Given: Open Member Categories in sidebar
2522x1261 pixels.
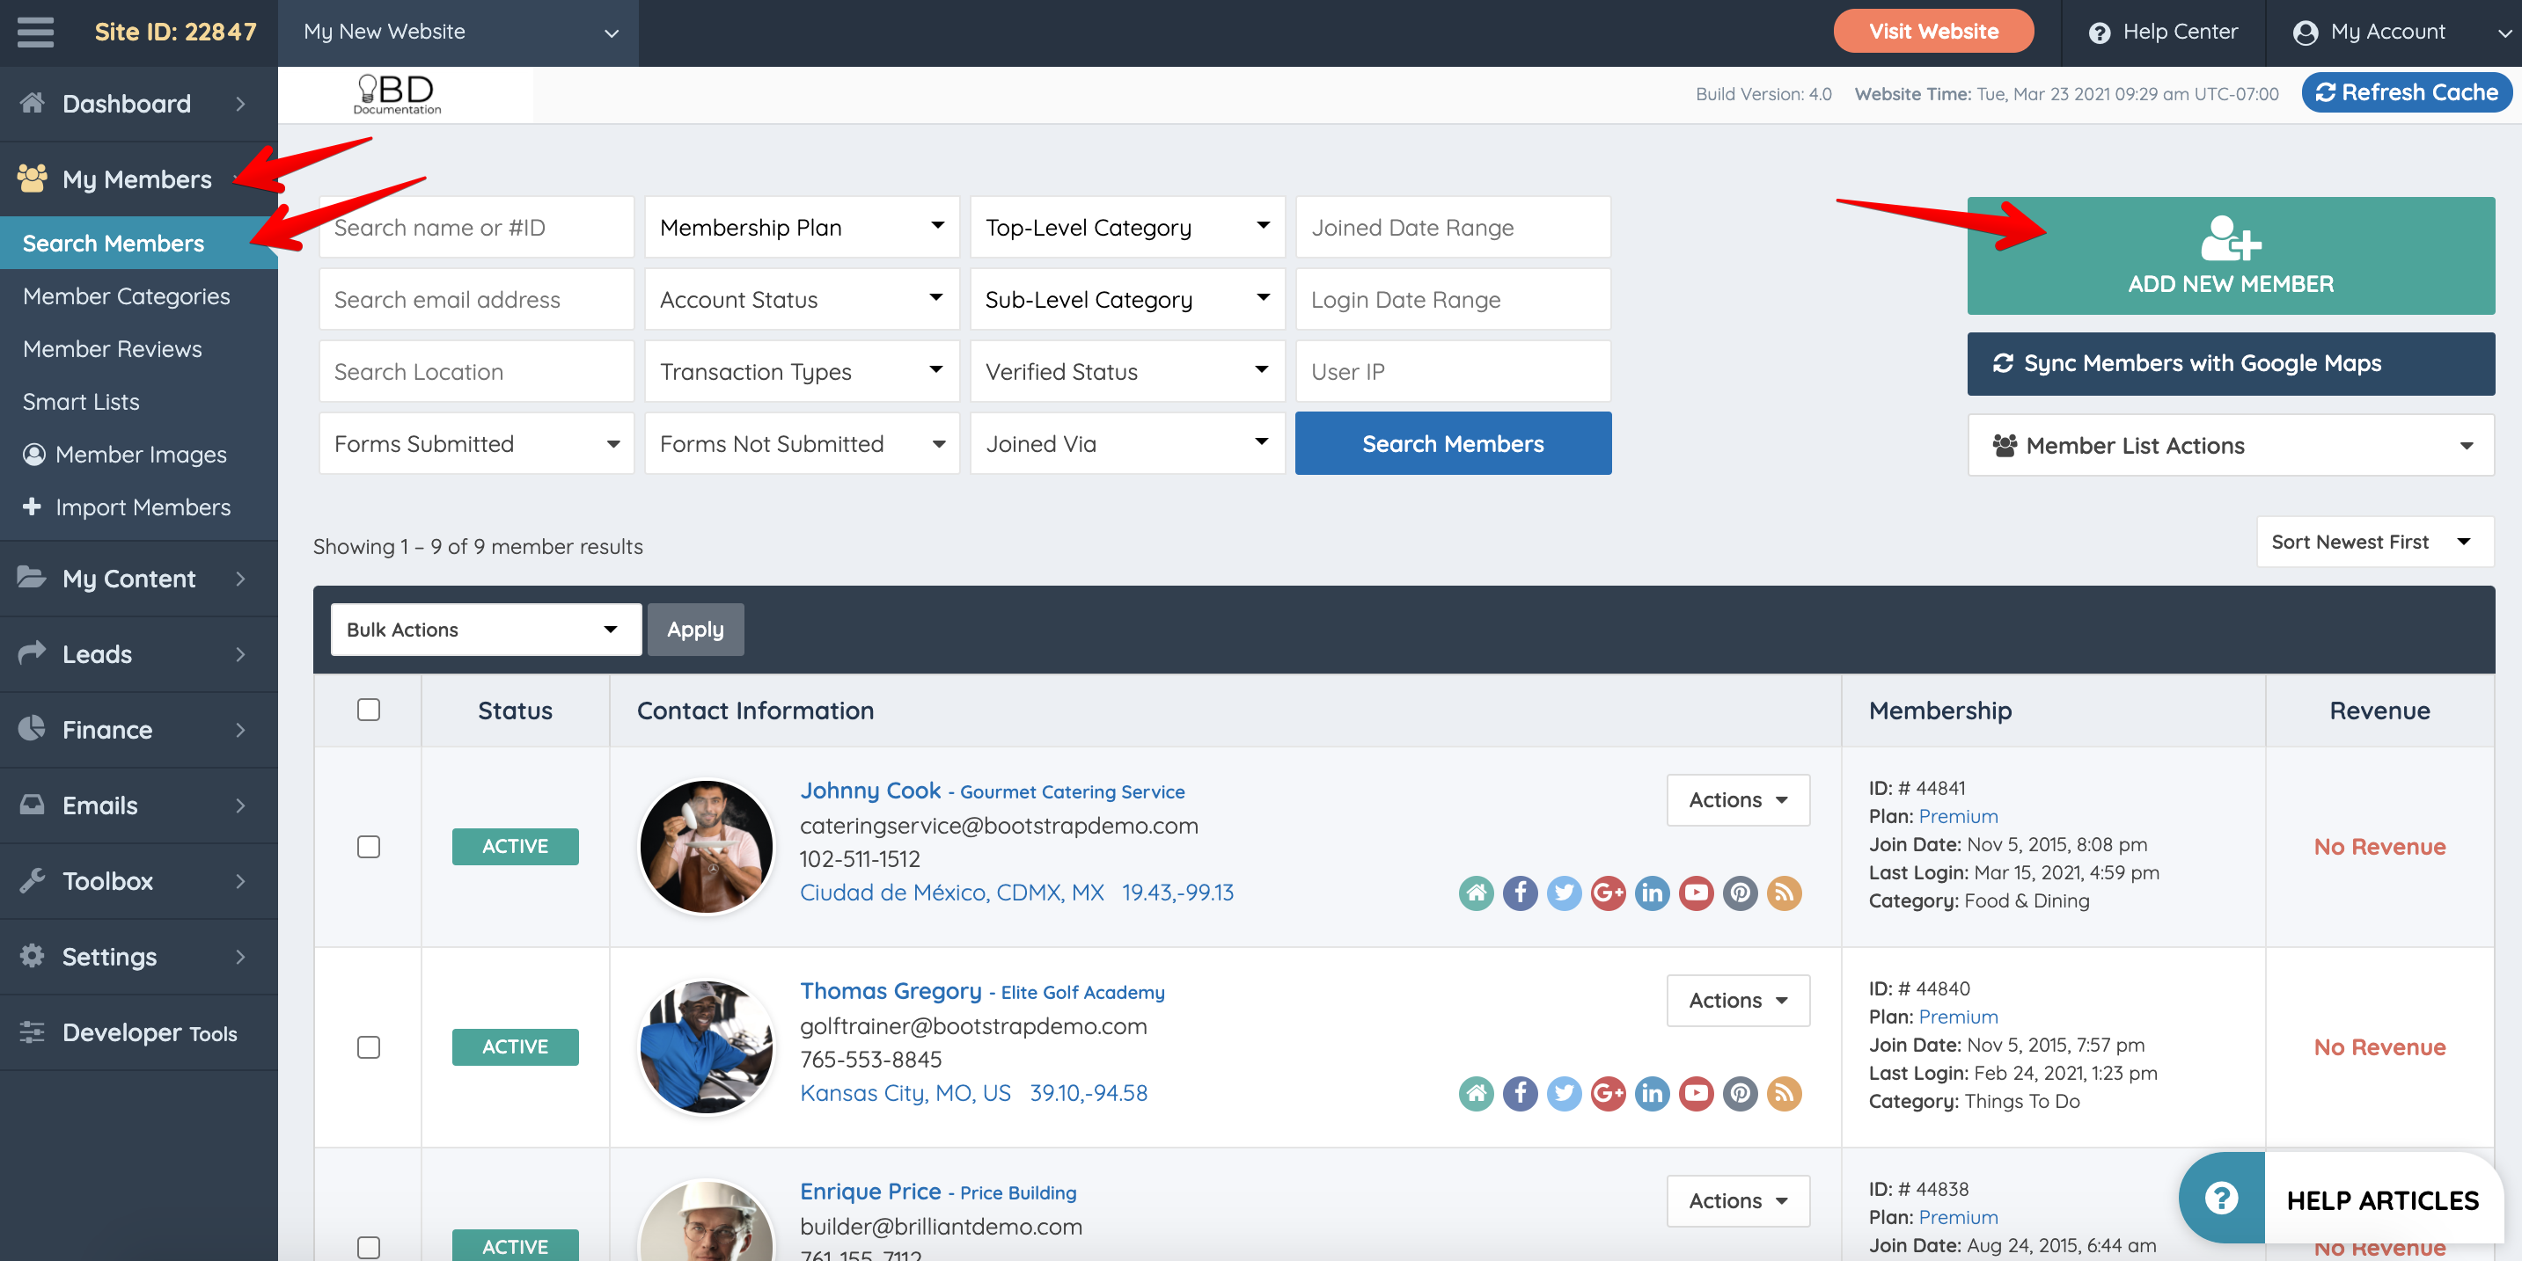Looking at the screenshot, I should pos(127,295).
